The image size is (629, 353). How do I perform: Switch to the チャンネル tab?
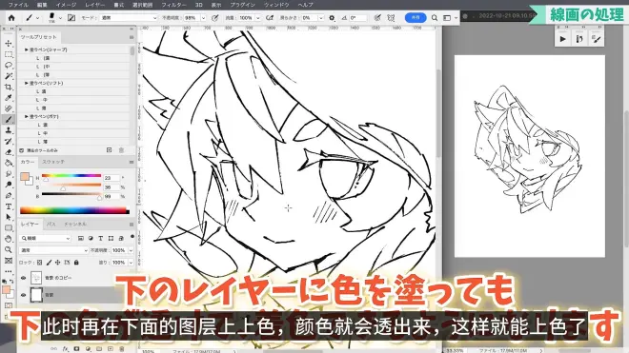coord(75,224)
